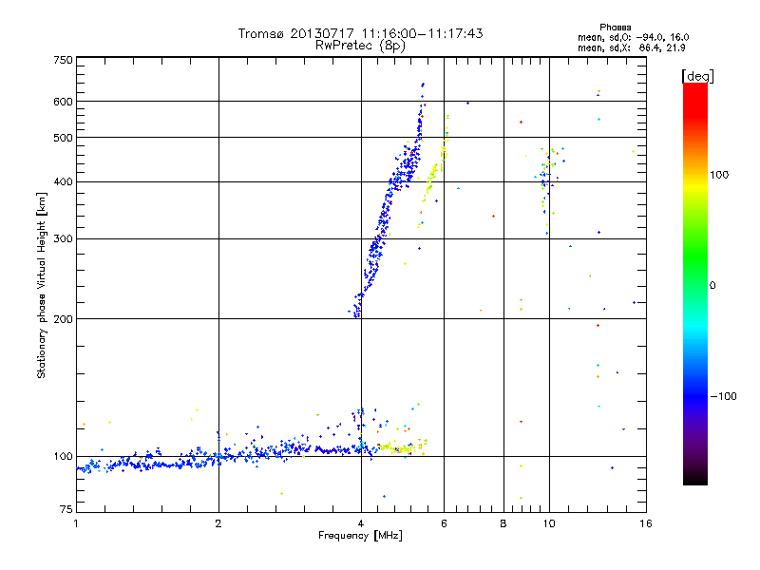The image size is (760, 570).
Task: Click the 'Frequency [MHz]' axis title
Action: point(360,536)
